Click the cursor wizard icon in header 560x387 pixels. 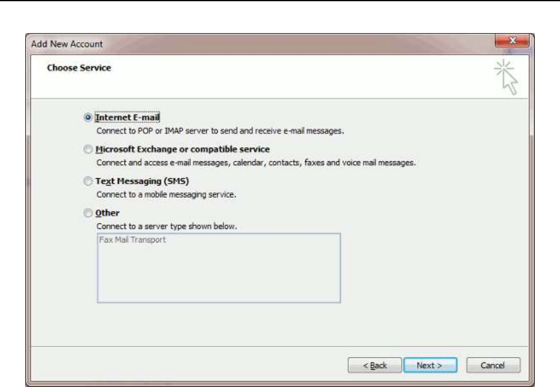(507, 77)
